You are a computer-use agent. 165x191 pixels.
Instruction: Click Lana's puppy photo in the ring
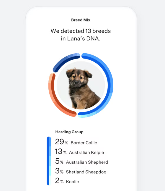81,85
